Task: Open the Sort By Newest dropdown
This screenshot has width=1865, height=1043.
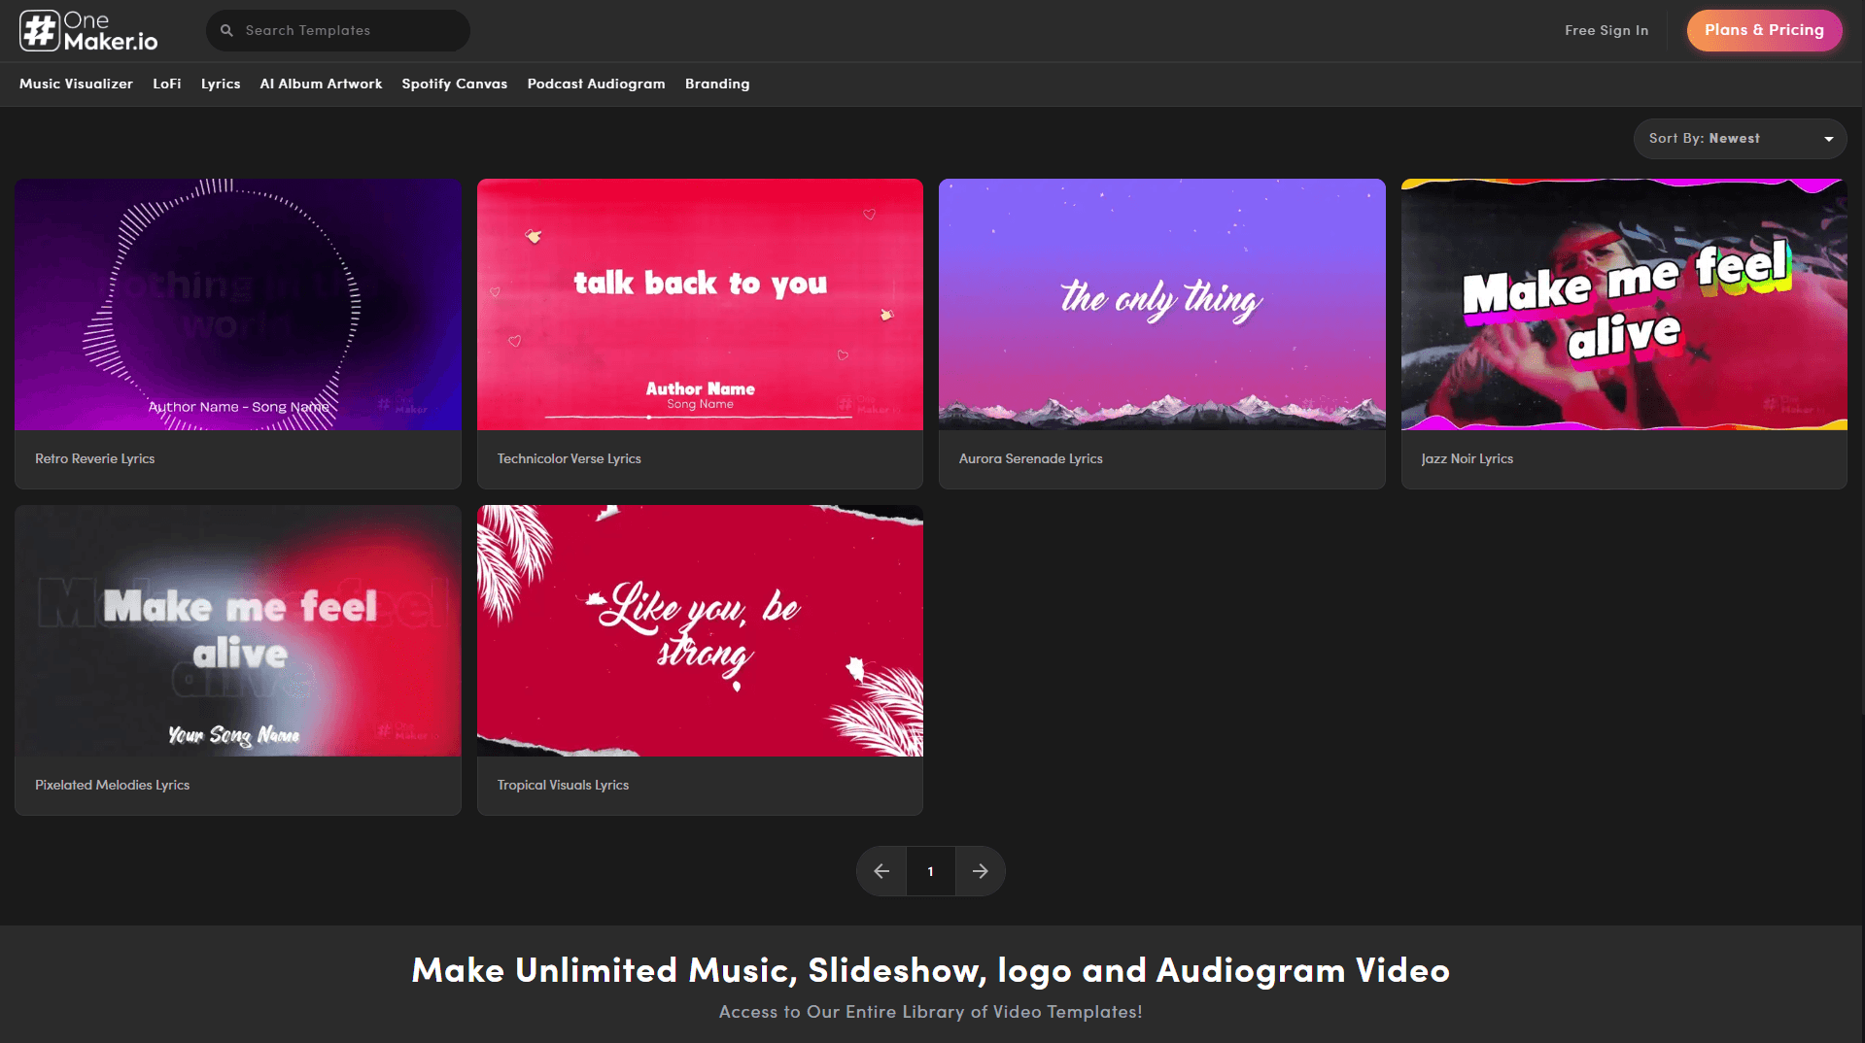Action: (x=1740, y=139)
